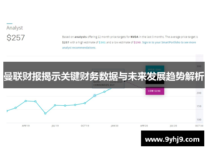Click the Chinese headline banner text
Image resolution: width=208 pixels, height=150 pixels.
[x=104, y=76]
